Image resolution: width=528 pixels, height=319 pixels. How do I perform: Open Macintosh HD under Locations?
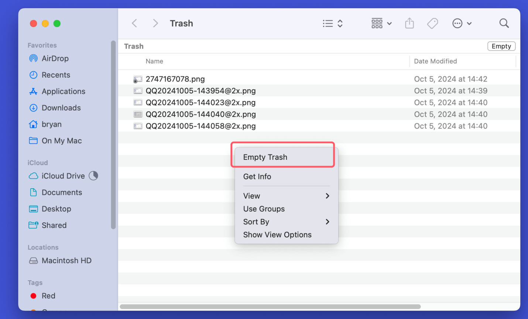pos(66,260)
